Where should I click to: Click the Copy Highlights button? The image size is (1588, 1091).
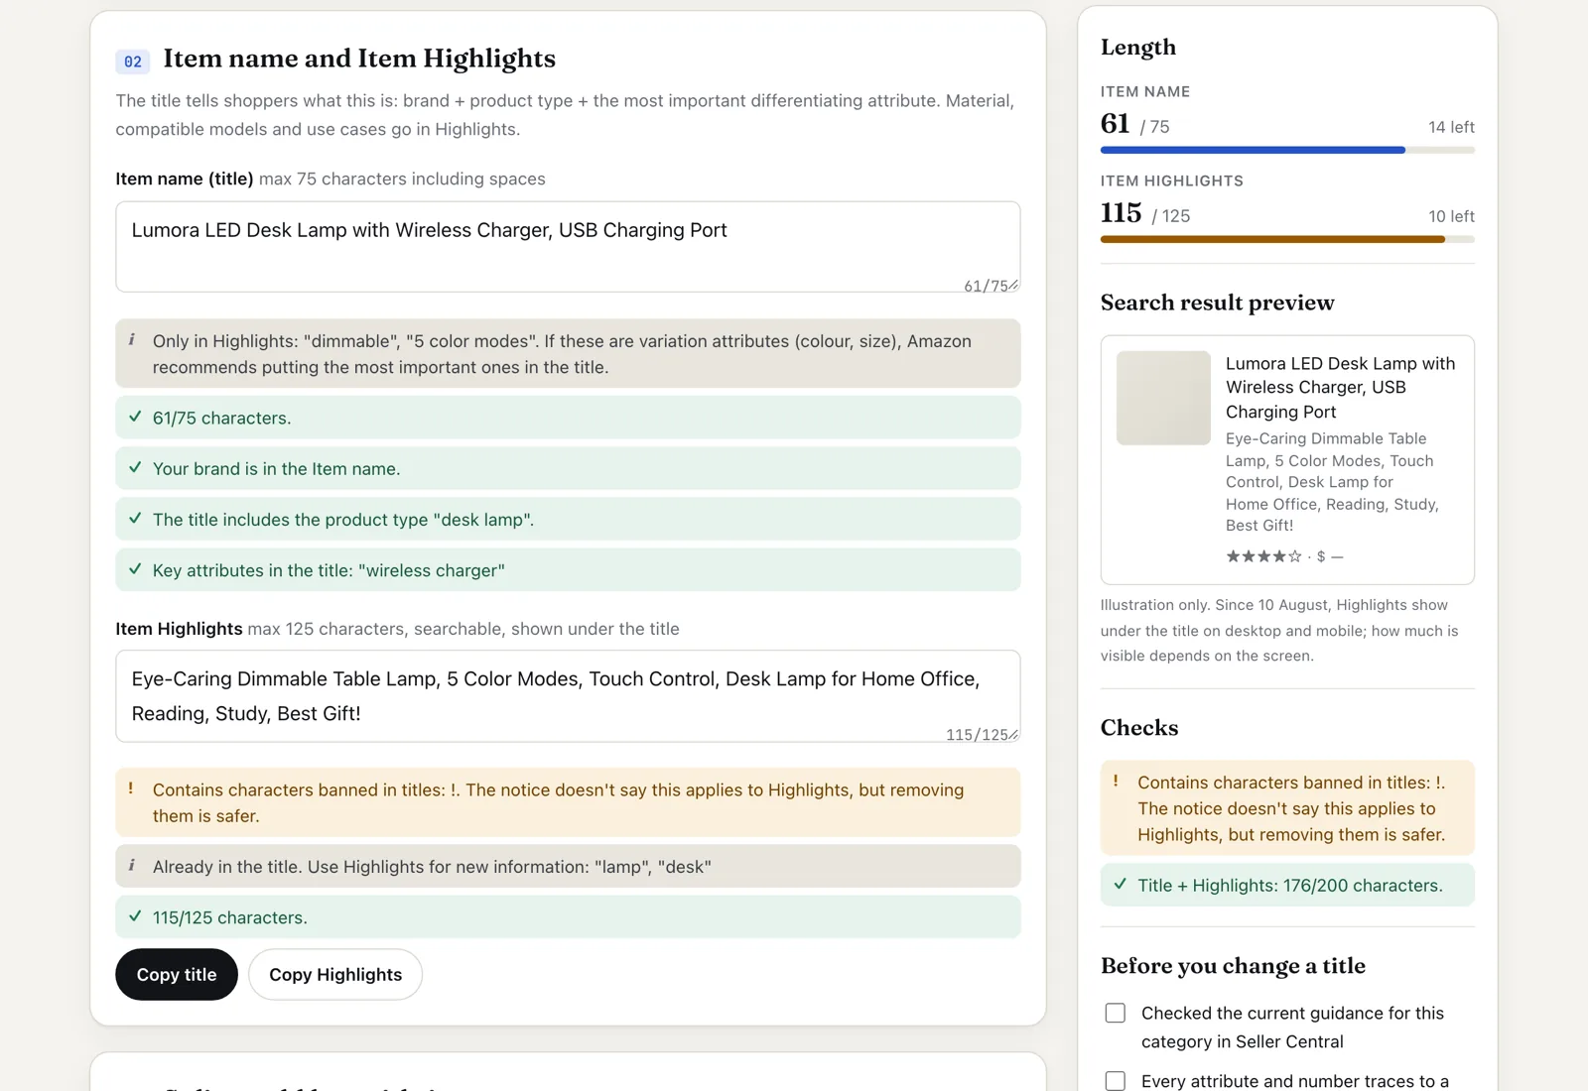[x=335, y=975]
